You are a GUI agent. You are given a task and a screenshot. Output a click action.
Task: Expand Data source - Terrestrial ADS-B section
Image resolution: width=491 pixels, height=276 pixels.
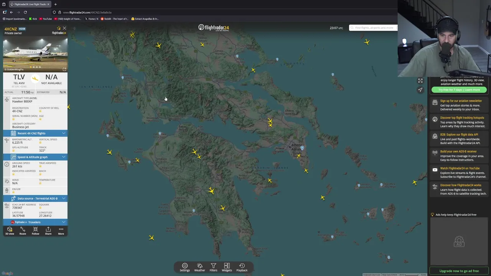(x=35, y=198)
